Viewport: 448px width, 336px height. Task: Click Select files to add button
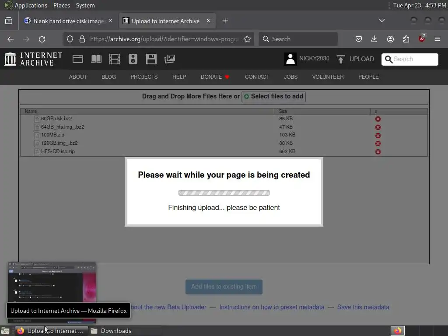click(x=274, y=97)
